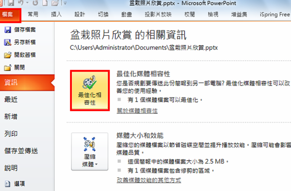The height and width of the screenshot is (191, 291).
Task: Click 另存新檔 save-as icon
Action: [7, 42]
